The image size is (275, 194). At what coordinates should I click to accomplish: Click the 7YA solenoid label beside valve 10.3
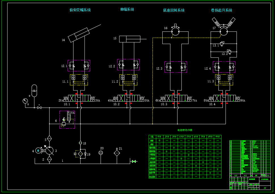coord(195,101)
